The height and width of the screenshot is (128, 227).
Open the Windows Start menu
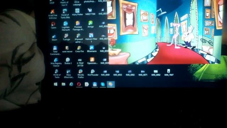pos(56,84)
